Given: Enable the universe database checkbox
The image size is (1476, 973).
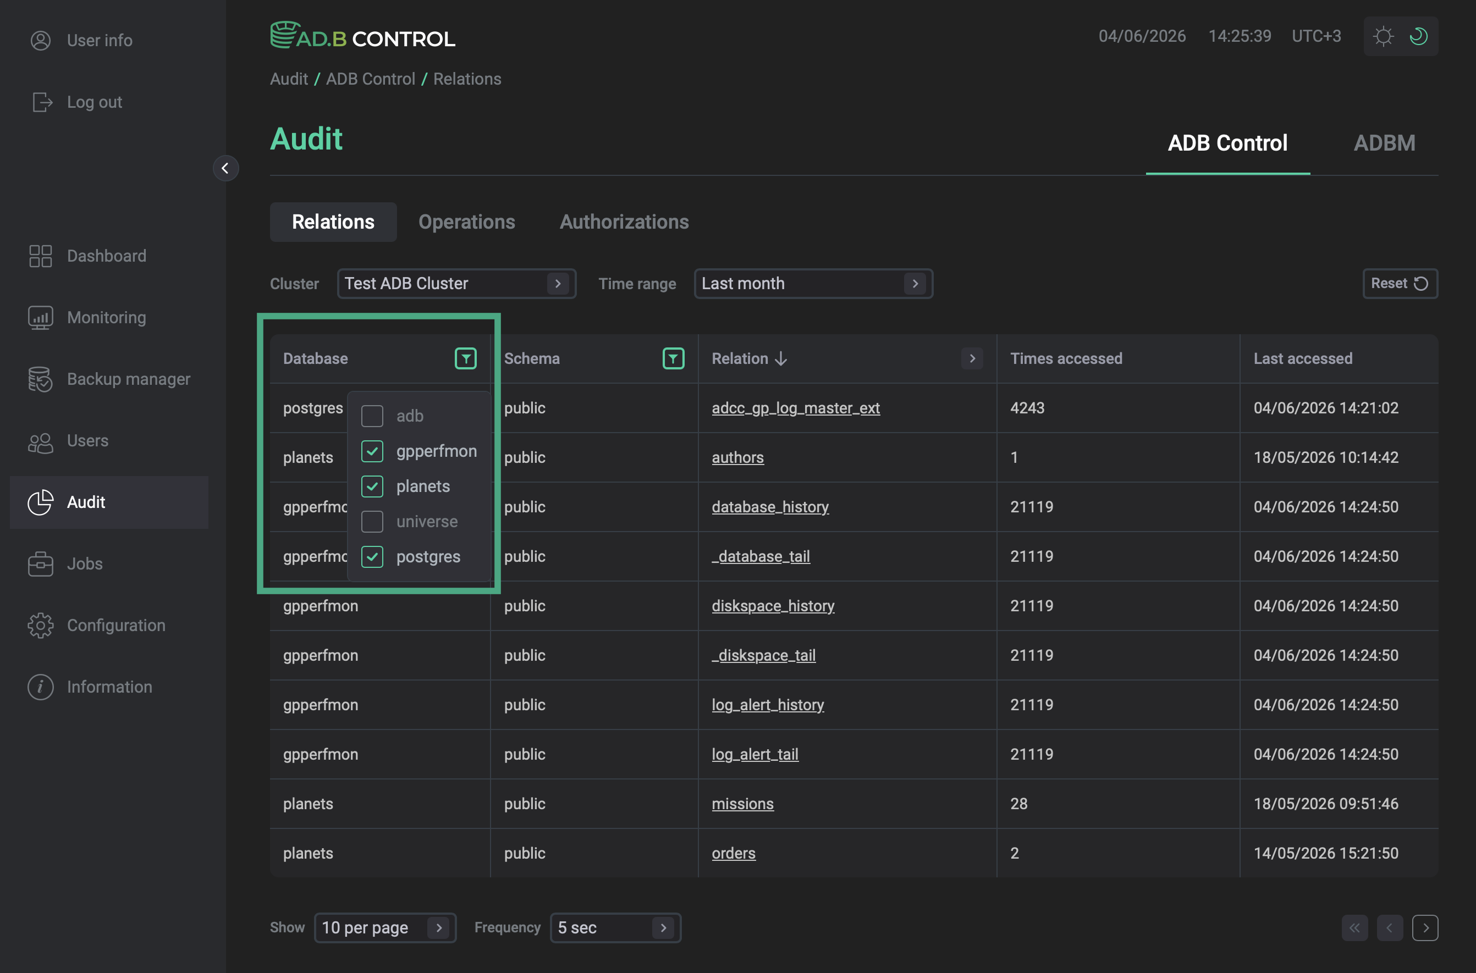Looking at the screenshot, I should [372, 521].
